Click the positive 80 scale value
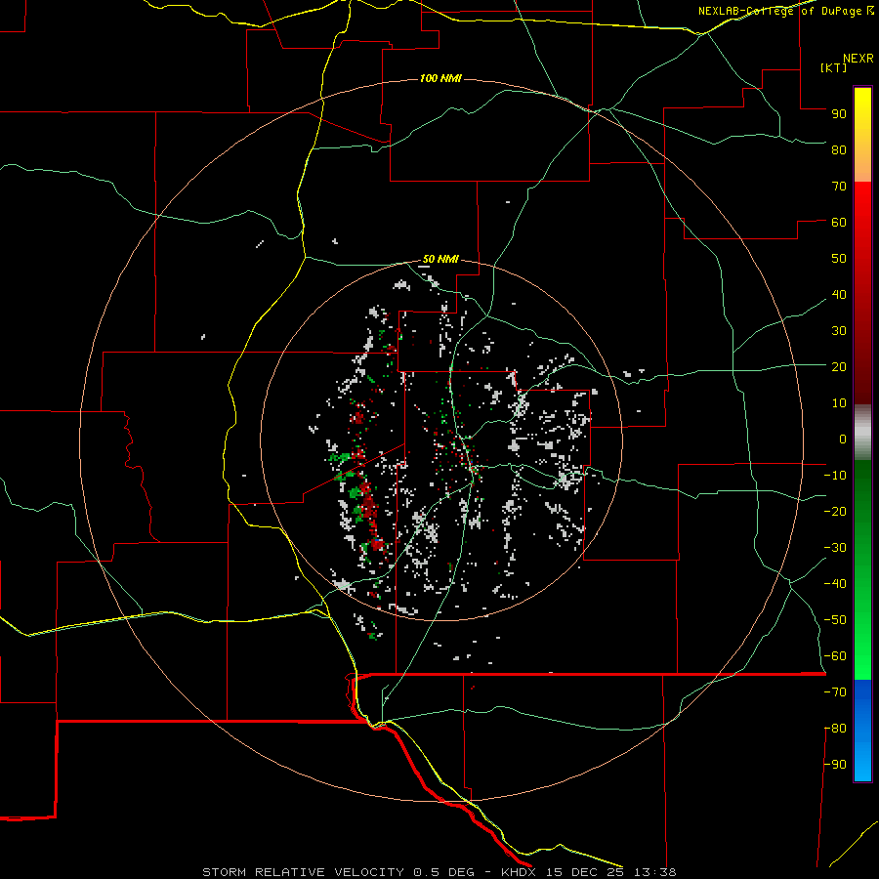The height and width of the screenshot is (879, 879). [x=839, y=149]
